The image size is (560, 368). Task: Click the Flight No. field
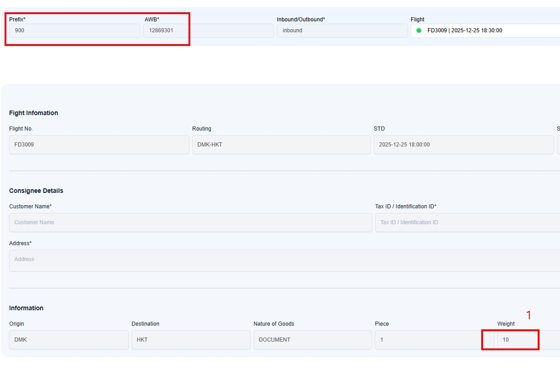[99, 145]
